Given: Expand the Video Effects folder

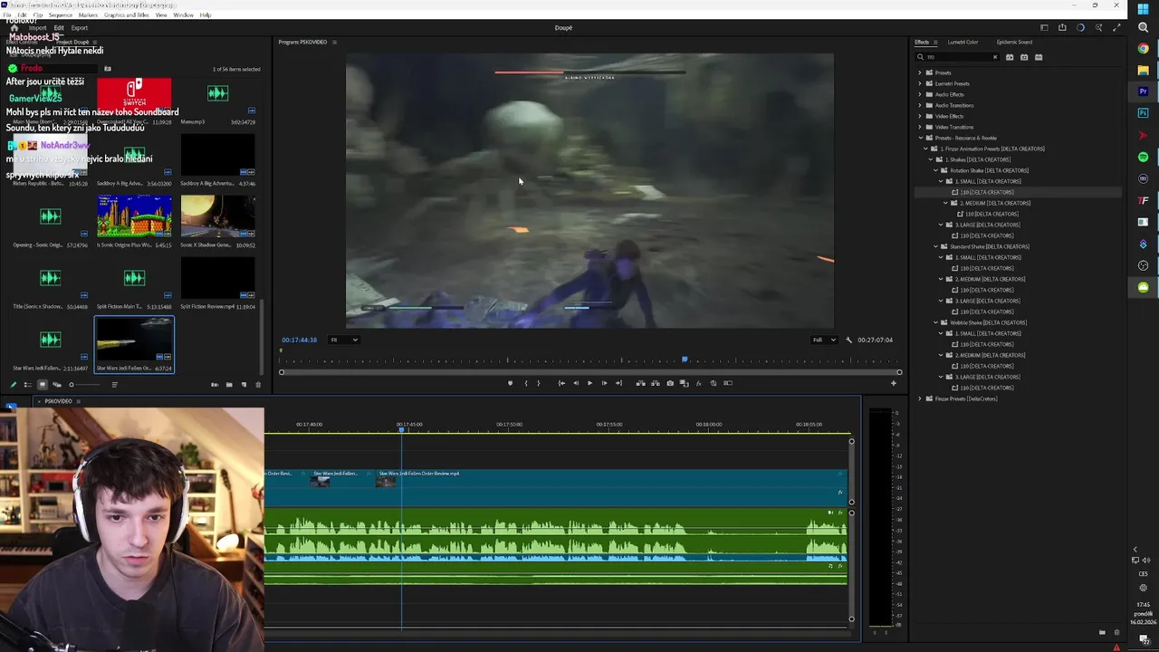Looking at the screenshot, I should [920, 116].
